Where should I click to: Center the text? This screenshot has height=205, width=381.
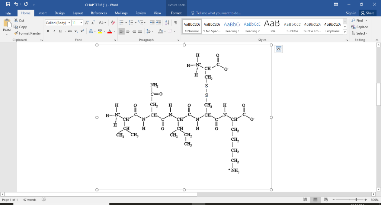pyautogui.click(x=128, y=31)
